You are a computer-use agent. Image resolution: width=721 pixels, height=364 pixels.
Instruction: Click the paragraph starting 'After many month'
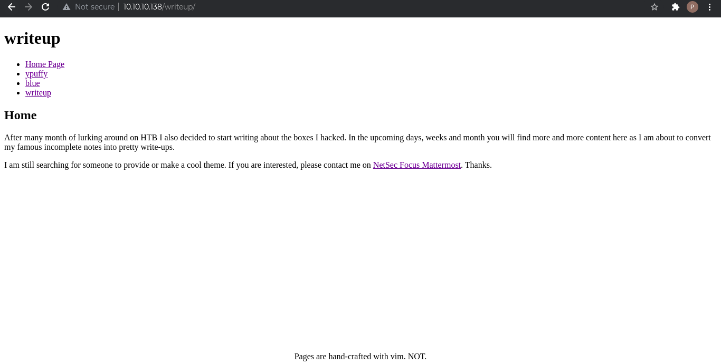[x=357, y=142]
